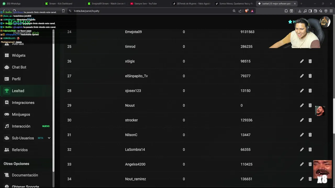Edit the elSinpapito_Tv entry pencil icon

[x=302, y=76]
